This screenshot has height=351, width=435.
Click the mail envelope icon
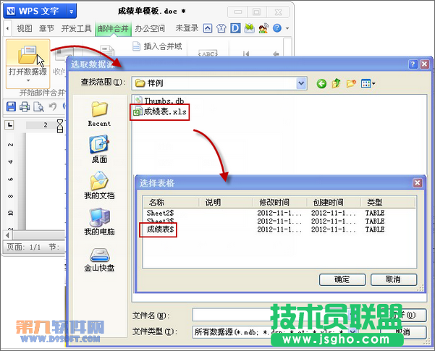(250, 28)
